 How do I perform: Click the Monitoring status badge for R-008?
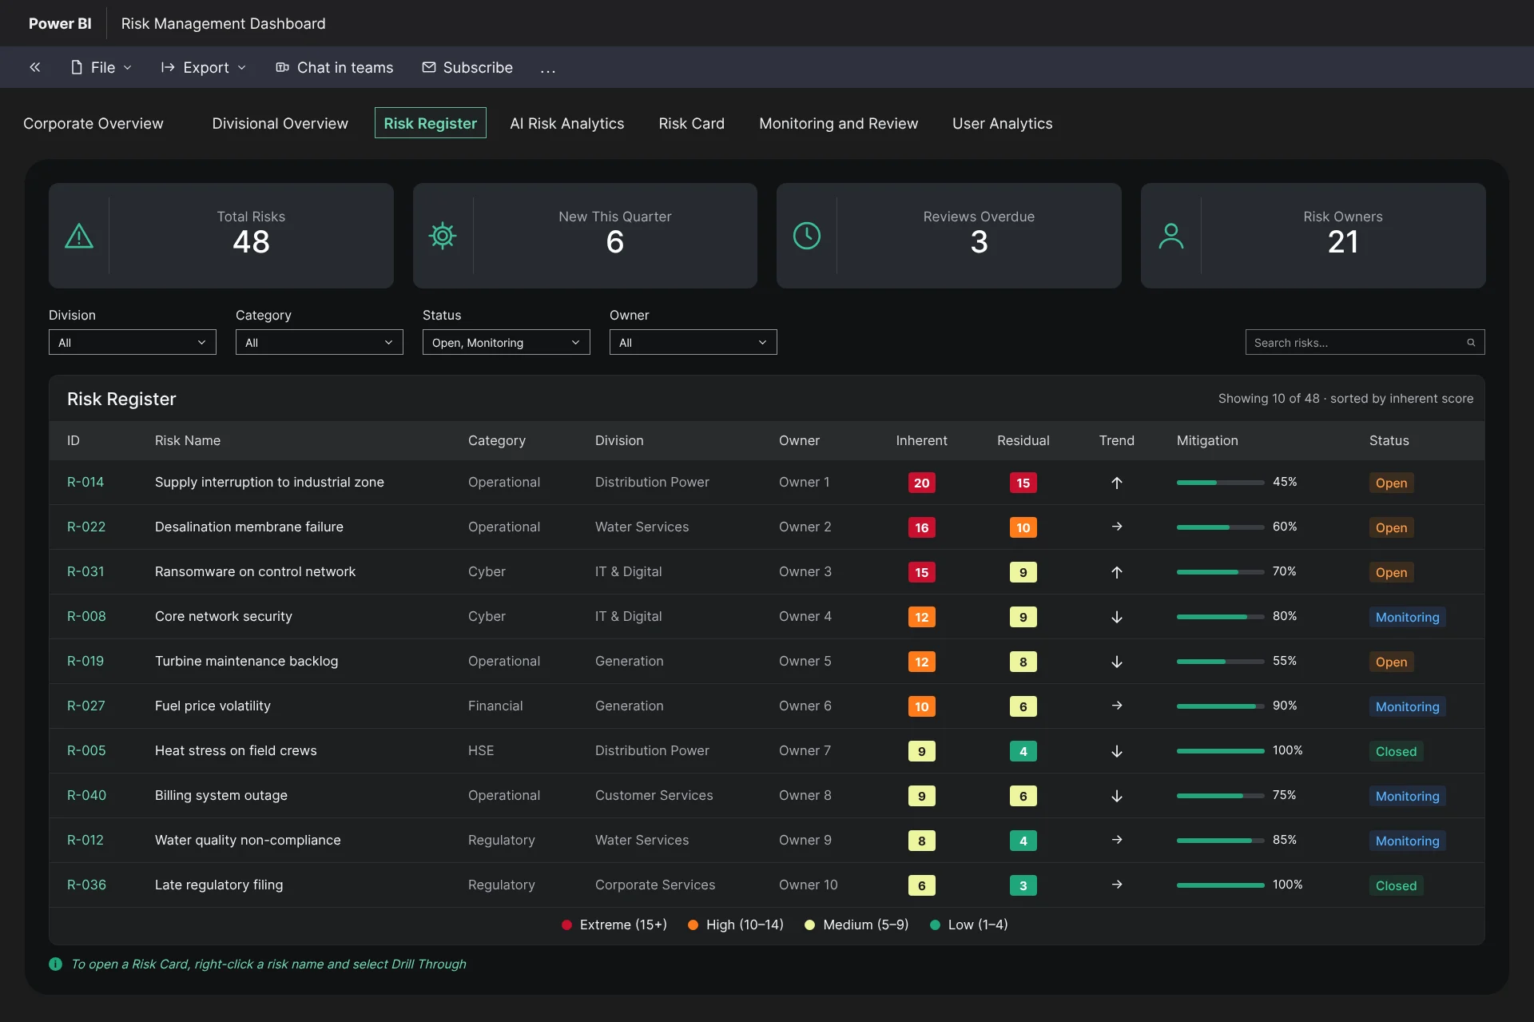(x=1407, y=617)
